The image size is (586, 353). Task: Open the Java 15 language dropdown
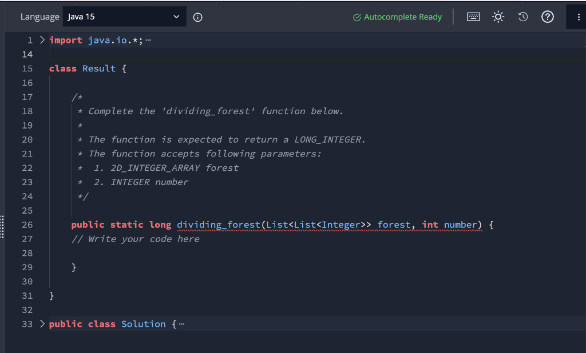(124, 17)
